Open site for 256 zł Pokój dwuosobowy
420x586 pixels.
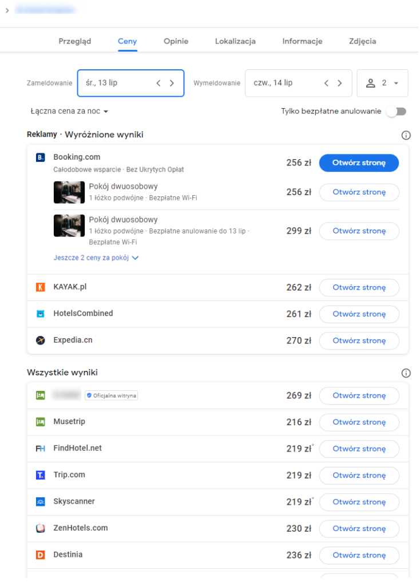[x=359, y=192]
